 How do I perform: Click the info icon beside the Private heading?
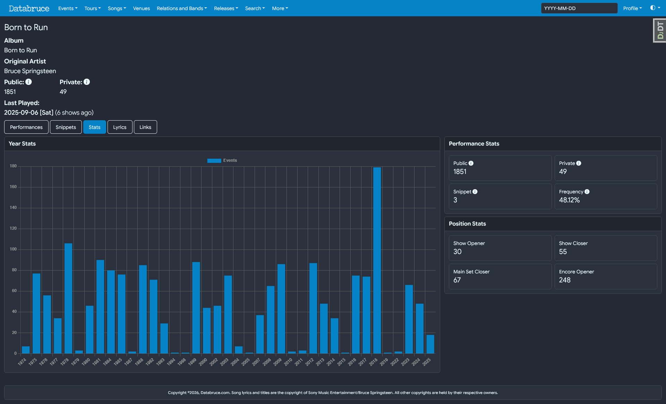pos(87,82)
